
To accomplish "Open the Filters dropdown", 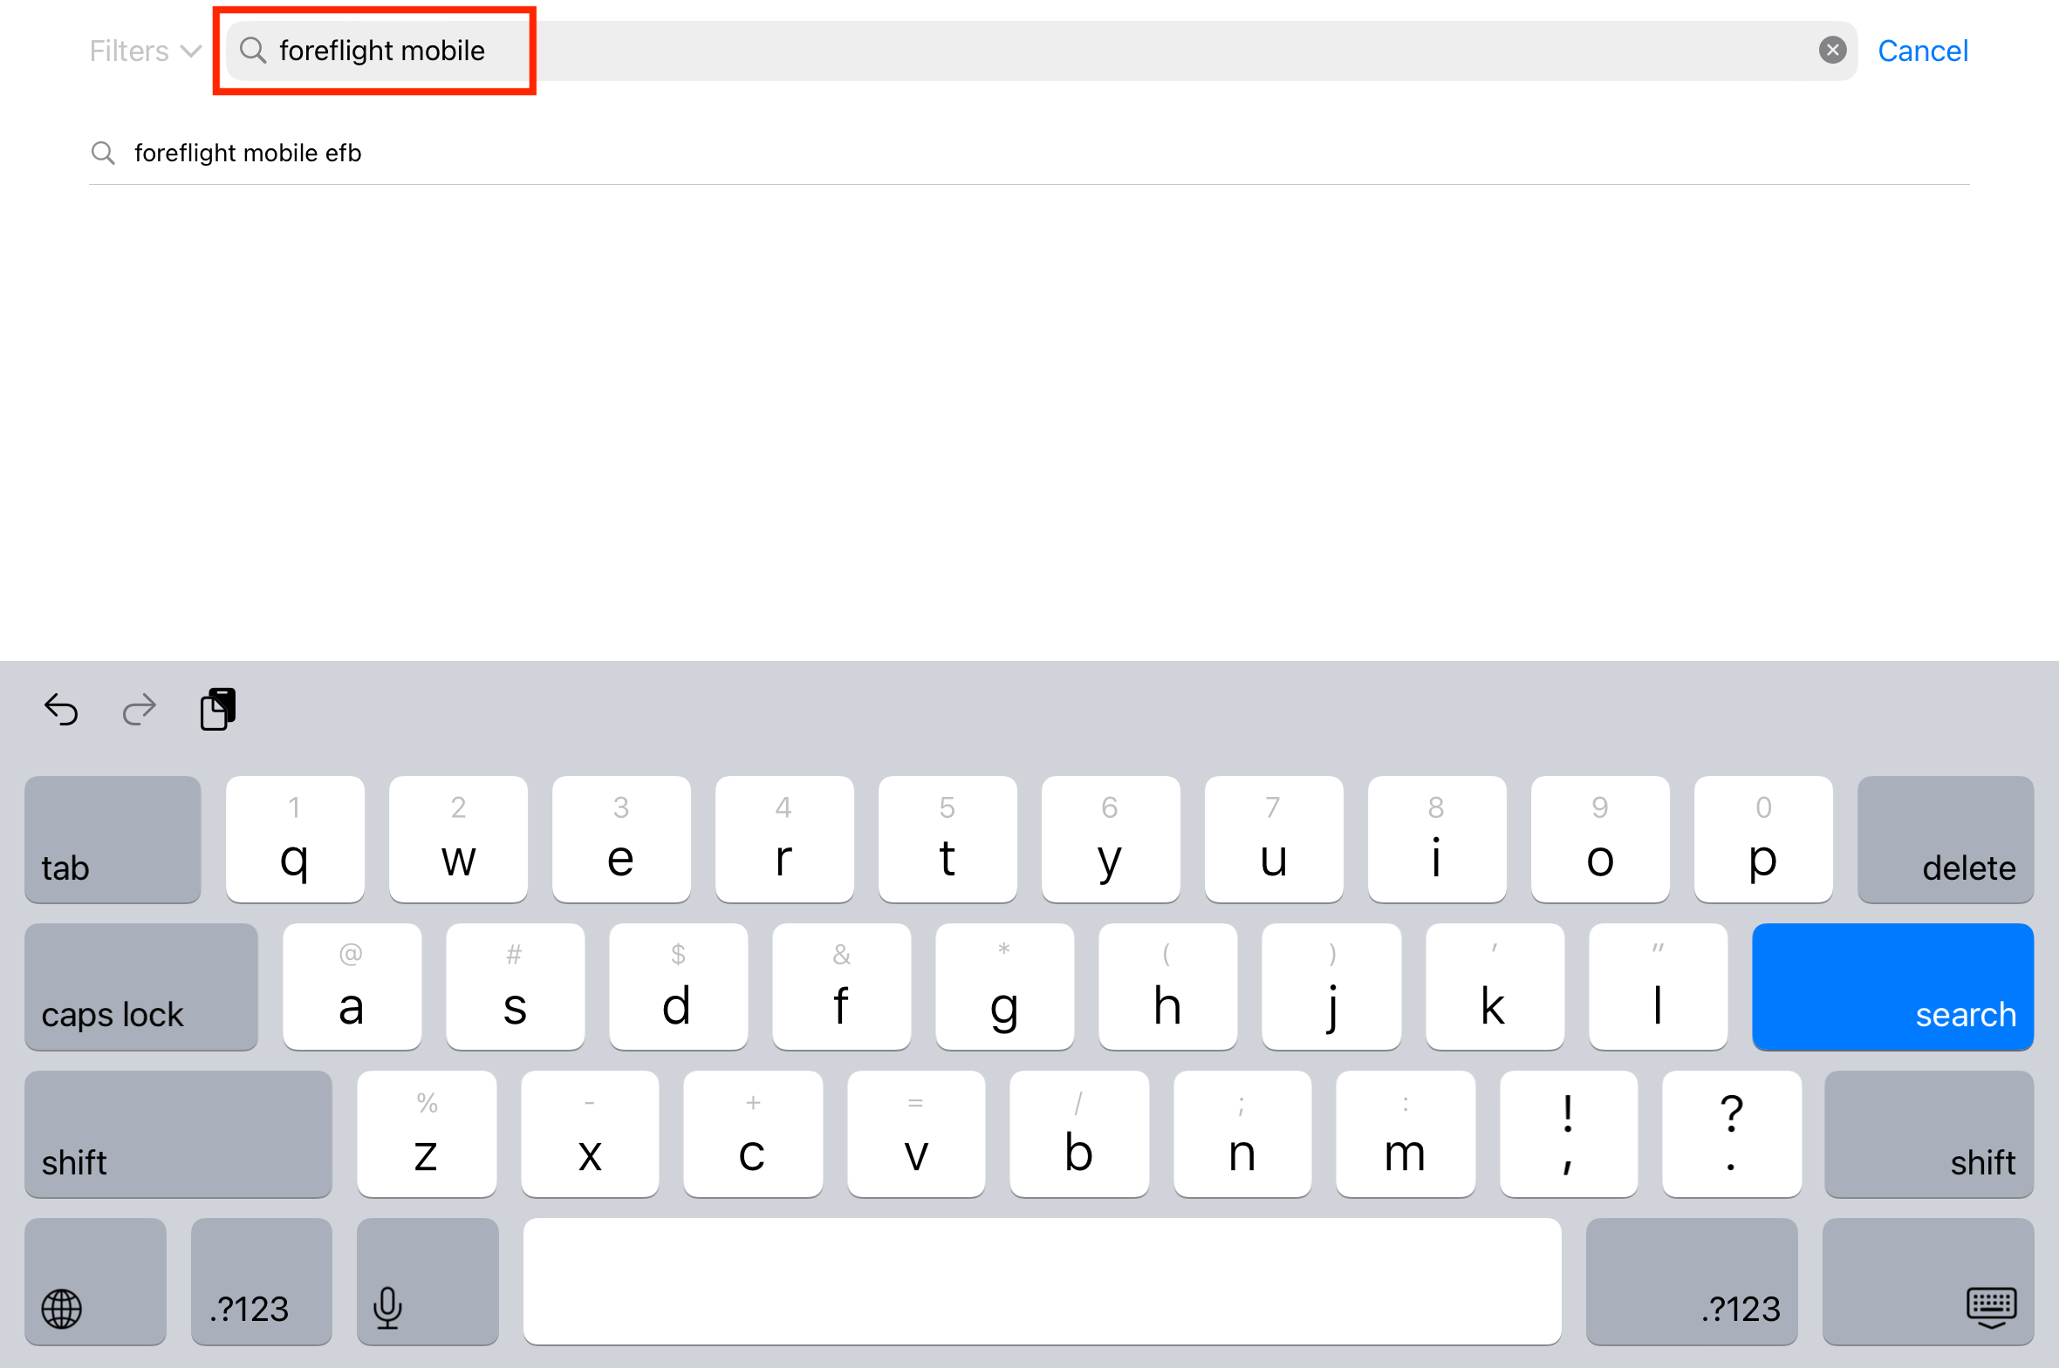I will (145, 51).
